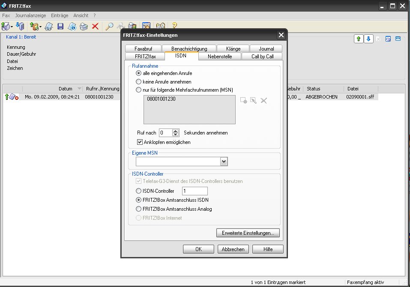Choose 'FRITZ!Box Amtsanschluss Analog' radio button

[138, 209]
